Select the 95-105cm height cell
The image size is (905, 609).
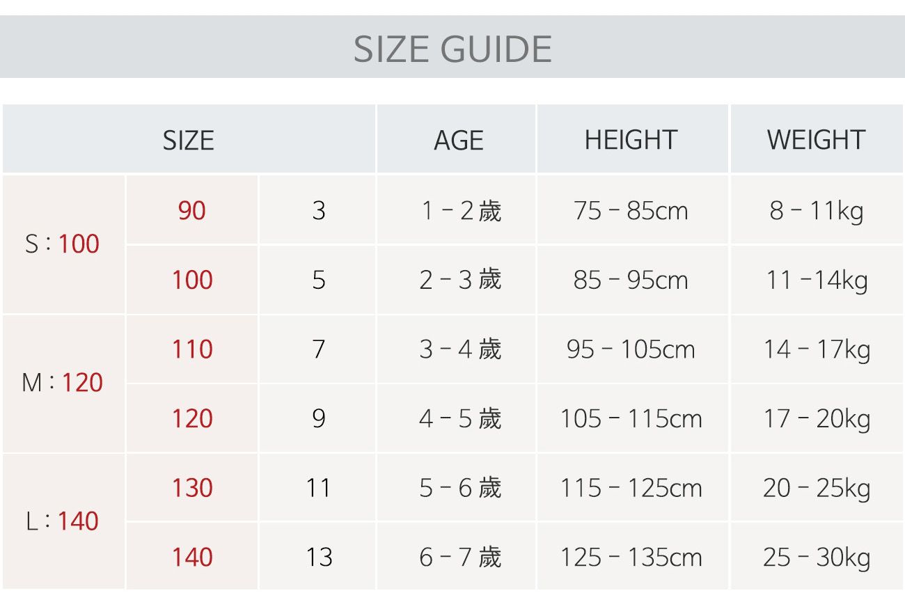(631, 349)
